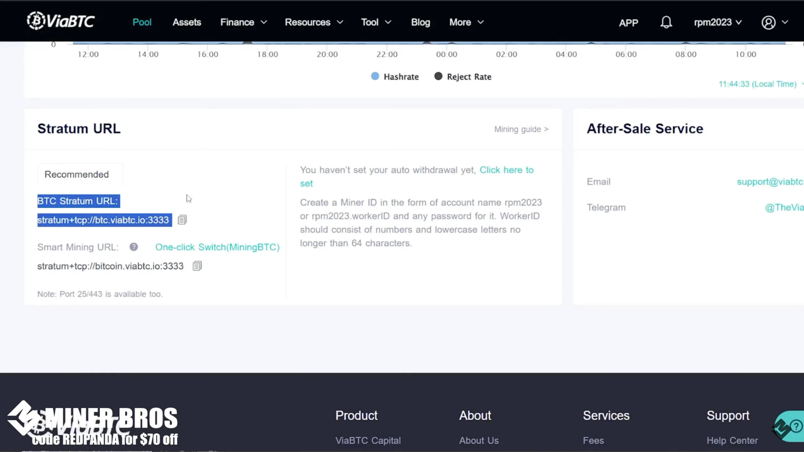The width and height of the screenshot is (804, 452).
Task: Go to the Pool page
Action: [142, 22]
